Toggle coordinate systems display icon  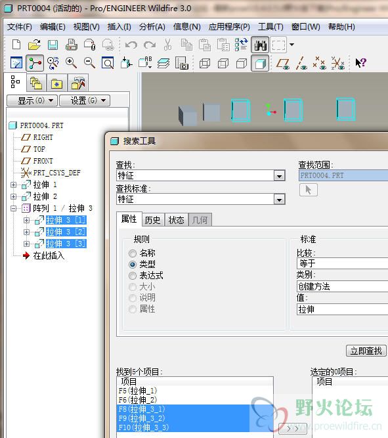[x=338, y=63]
